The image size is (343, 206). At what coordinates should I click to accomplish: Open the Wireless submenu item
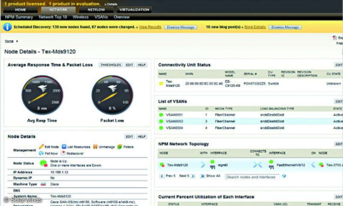[81, 17]
